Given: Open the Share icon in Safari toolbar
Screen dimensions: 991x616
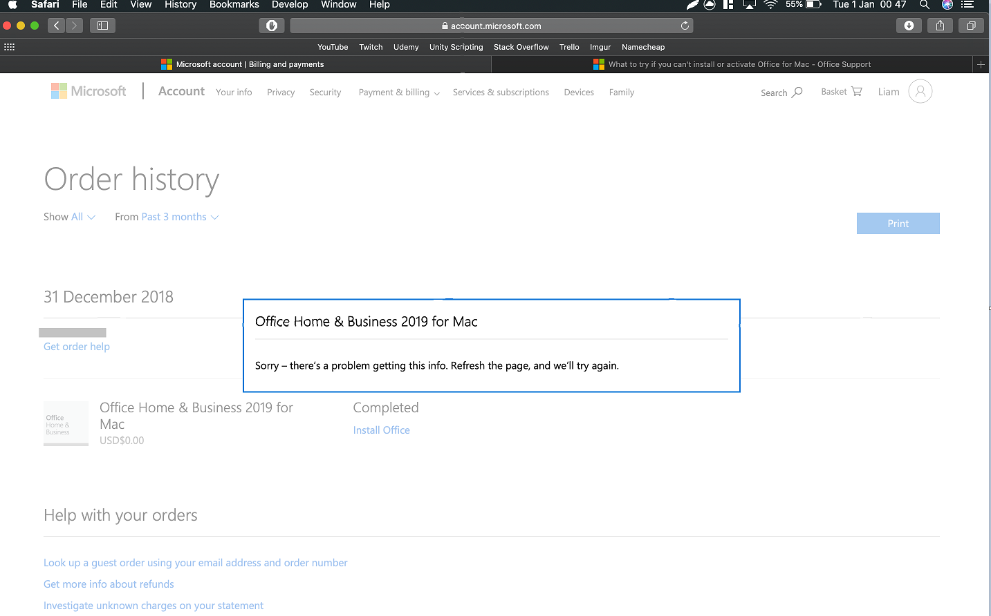Looking at the screenshot, I should click(x=940, y=26).
